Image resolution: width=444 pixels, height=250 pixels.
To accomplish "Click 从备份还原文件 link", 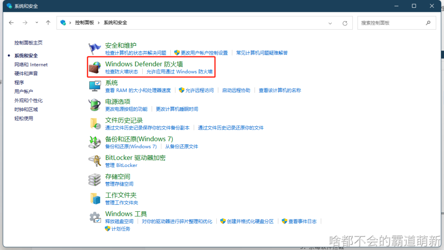I will pos(182,146).
